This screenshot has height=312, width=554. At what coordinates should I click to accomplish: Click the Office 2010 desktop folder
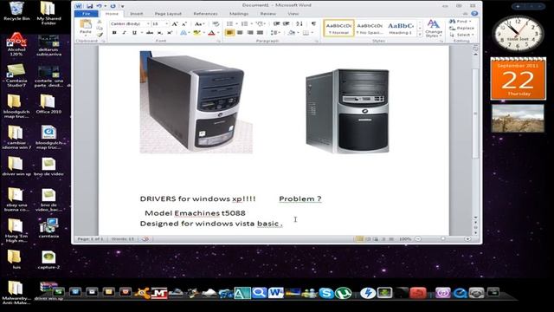[x=48, y=104]
